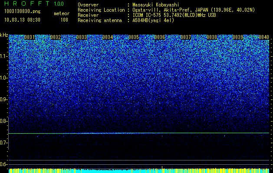This screenshot has width=273, height=173.
Task: Click the 0835 time marker
Action: (x=134, y=37)
